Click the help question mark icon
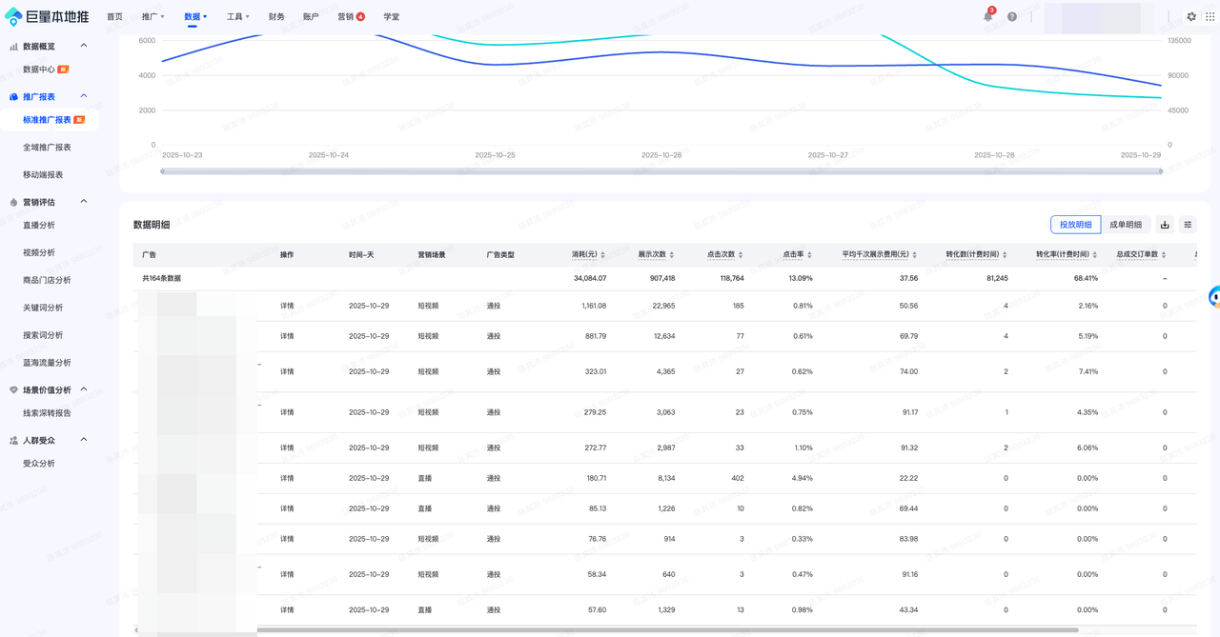The width and height of the screenshot is (1220, 637). click(1012, 17)
